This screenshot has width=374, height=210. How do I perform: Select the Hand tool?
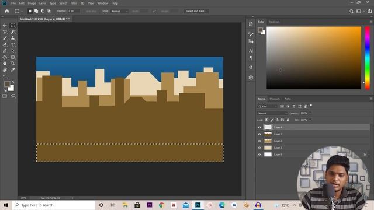click(5, 64)
